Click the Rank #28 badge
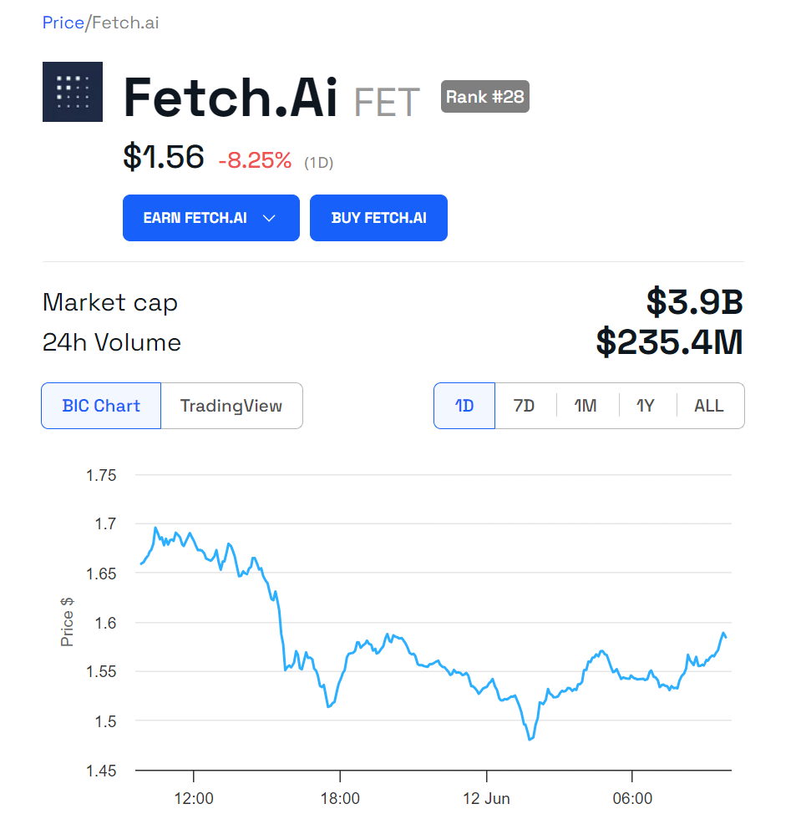The width and height of the screenshot is (801, 819). pyautogui.click(x=485, y=97)
